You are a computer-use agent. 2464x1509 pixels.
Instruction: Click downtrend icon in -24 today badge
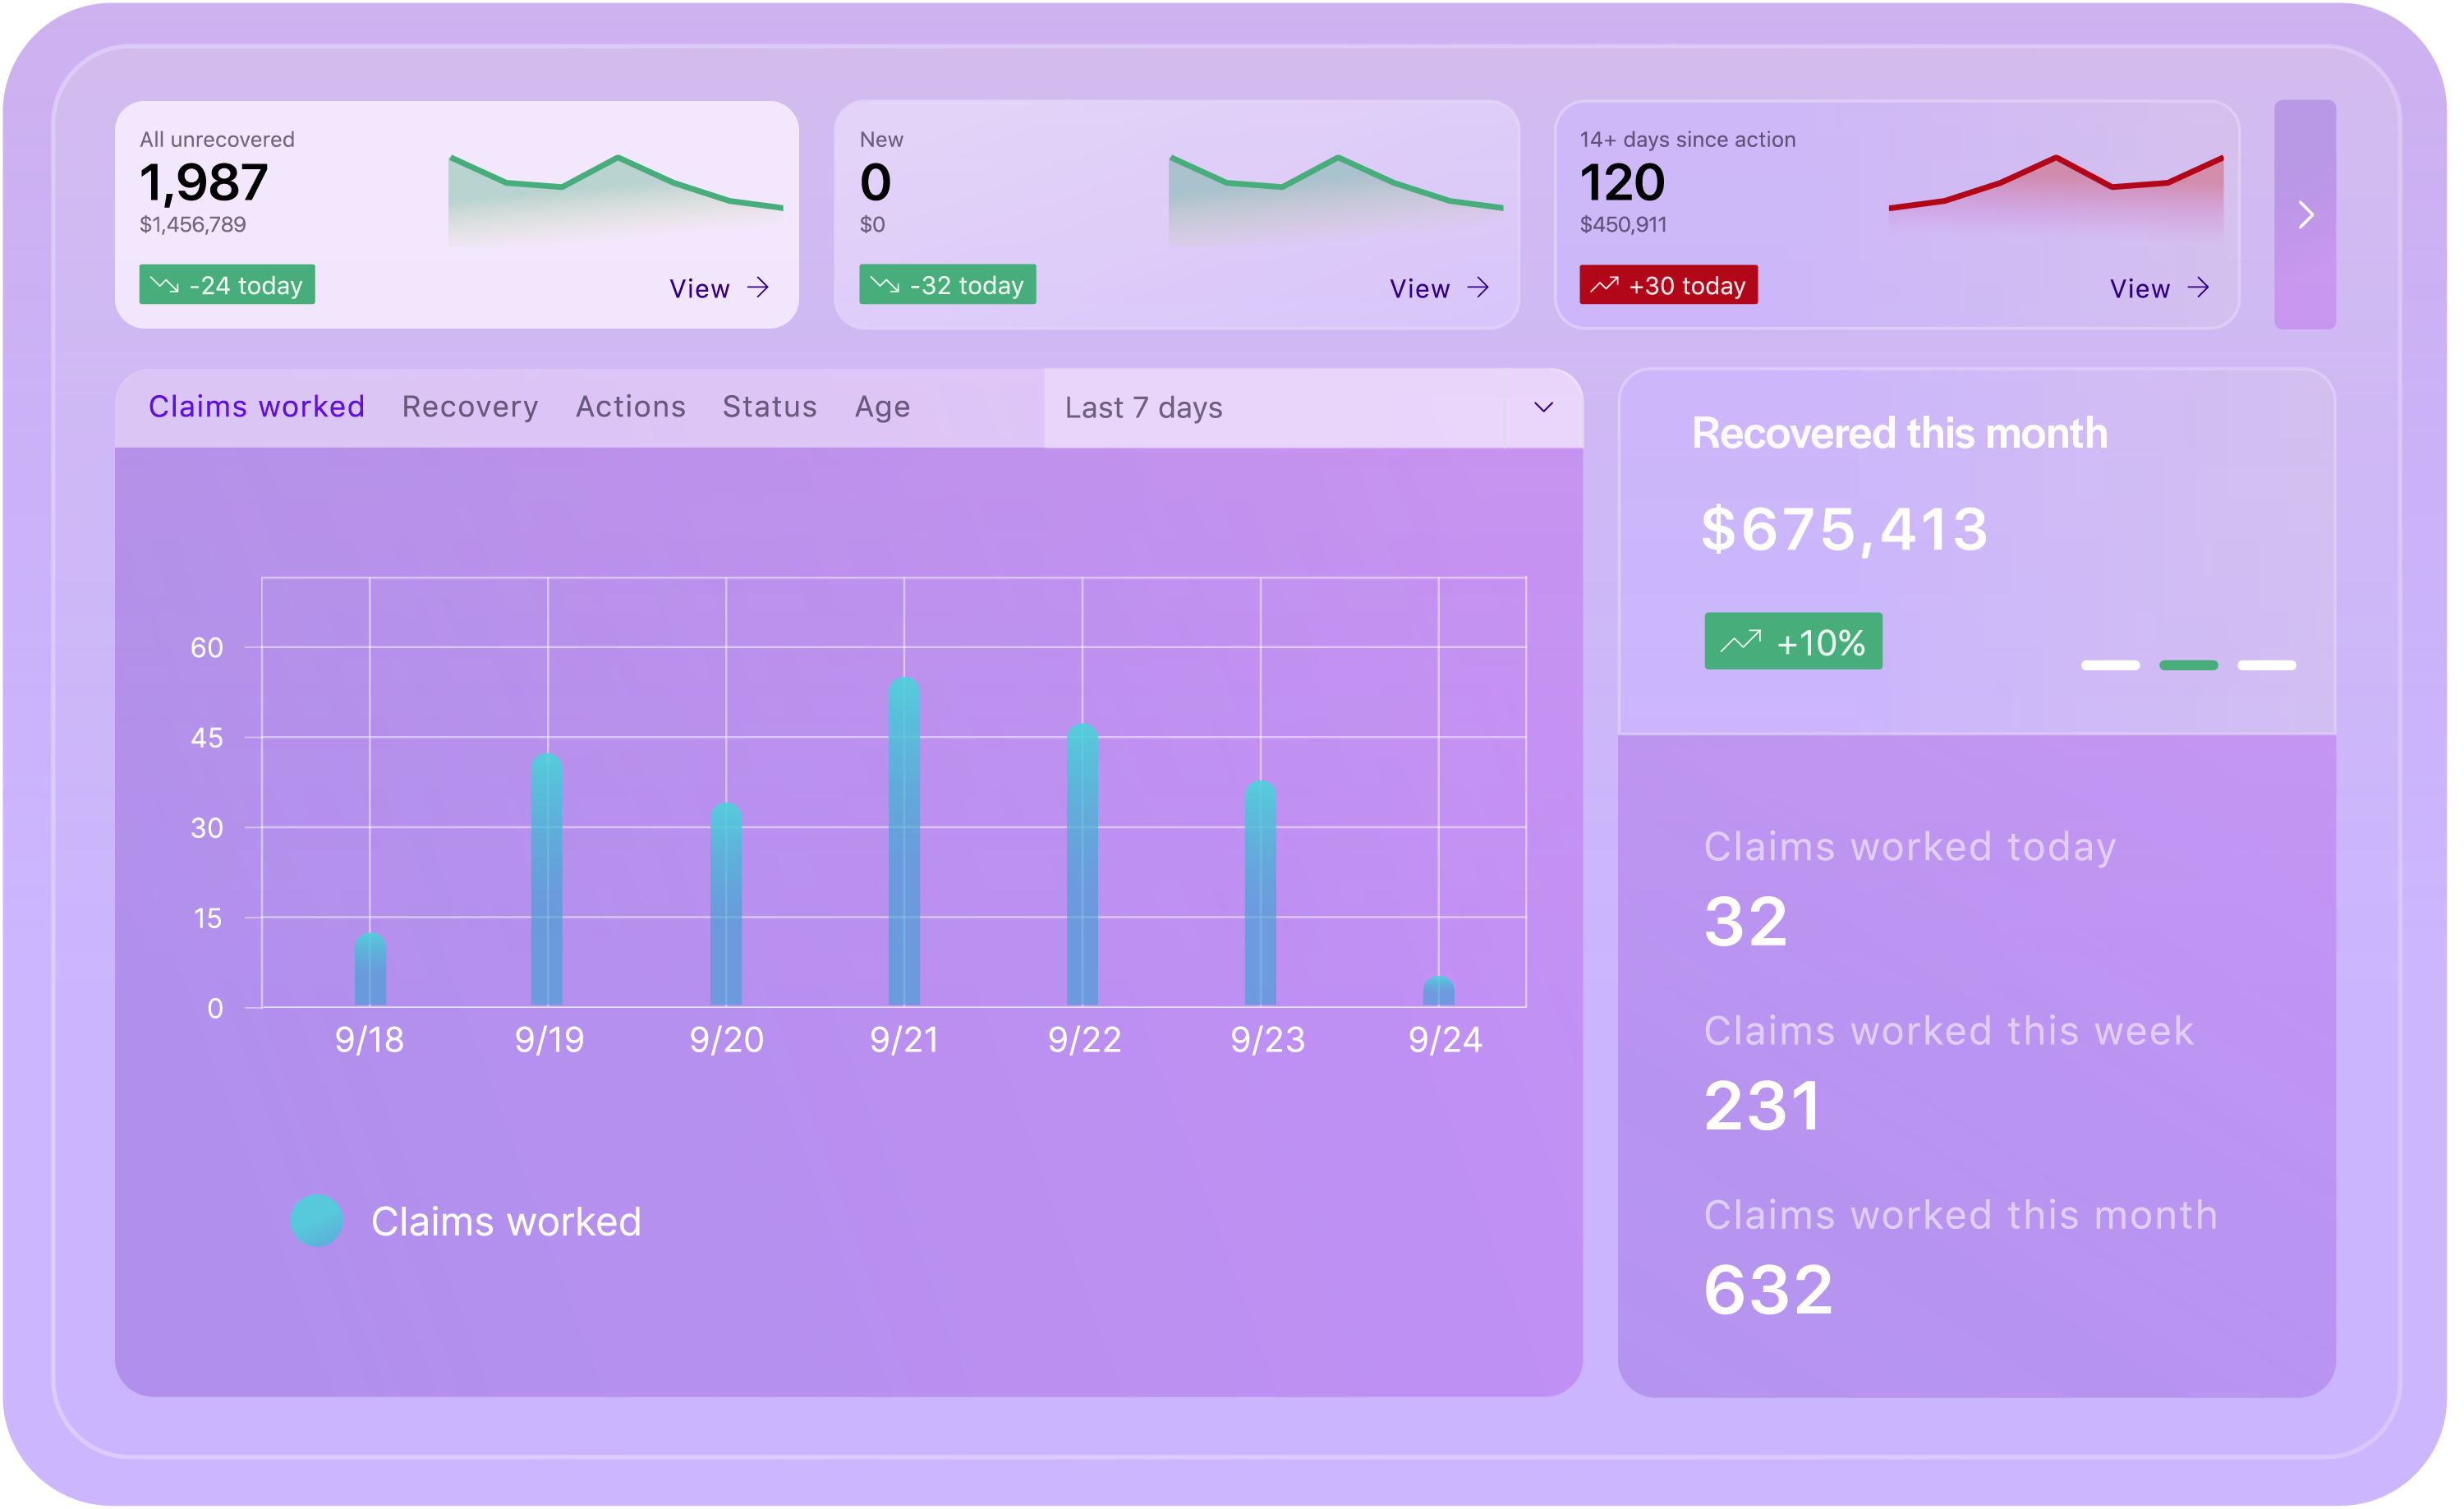coord(165,285)
